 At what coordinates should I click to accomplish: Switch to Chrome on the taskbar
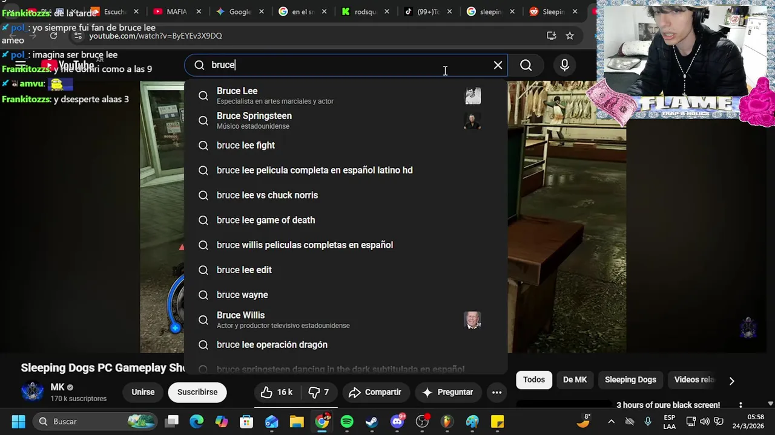[x=322, y=421]
